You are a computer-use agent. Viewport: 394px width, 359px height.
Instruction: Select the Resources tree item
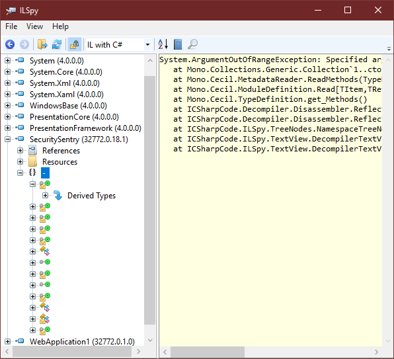(59, 161)
